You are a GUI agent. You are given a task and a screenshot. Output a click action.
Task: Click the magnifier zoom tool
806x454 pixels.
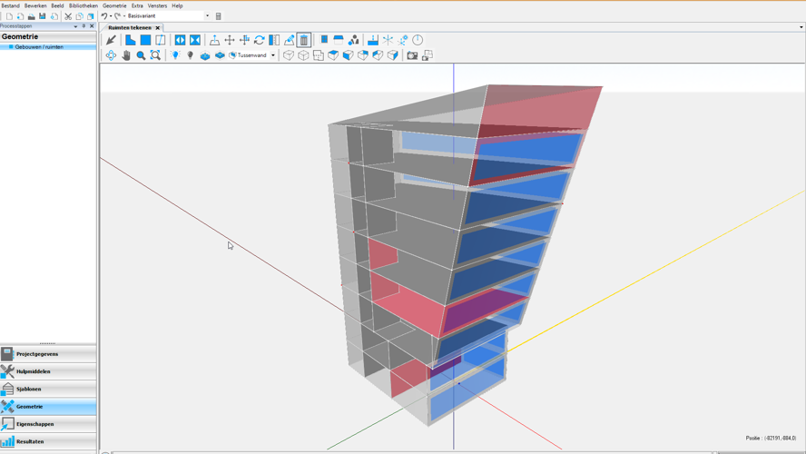click(x=141, y=55)
